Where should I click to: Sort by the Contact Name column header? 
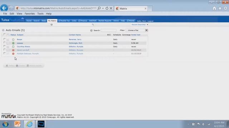pos(75,35)
